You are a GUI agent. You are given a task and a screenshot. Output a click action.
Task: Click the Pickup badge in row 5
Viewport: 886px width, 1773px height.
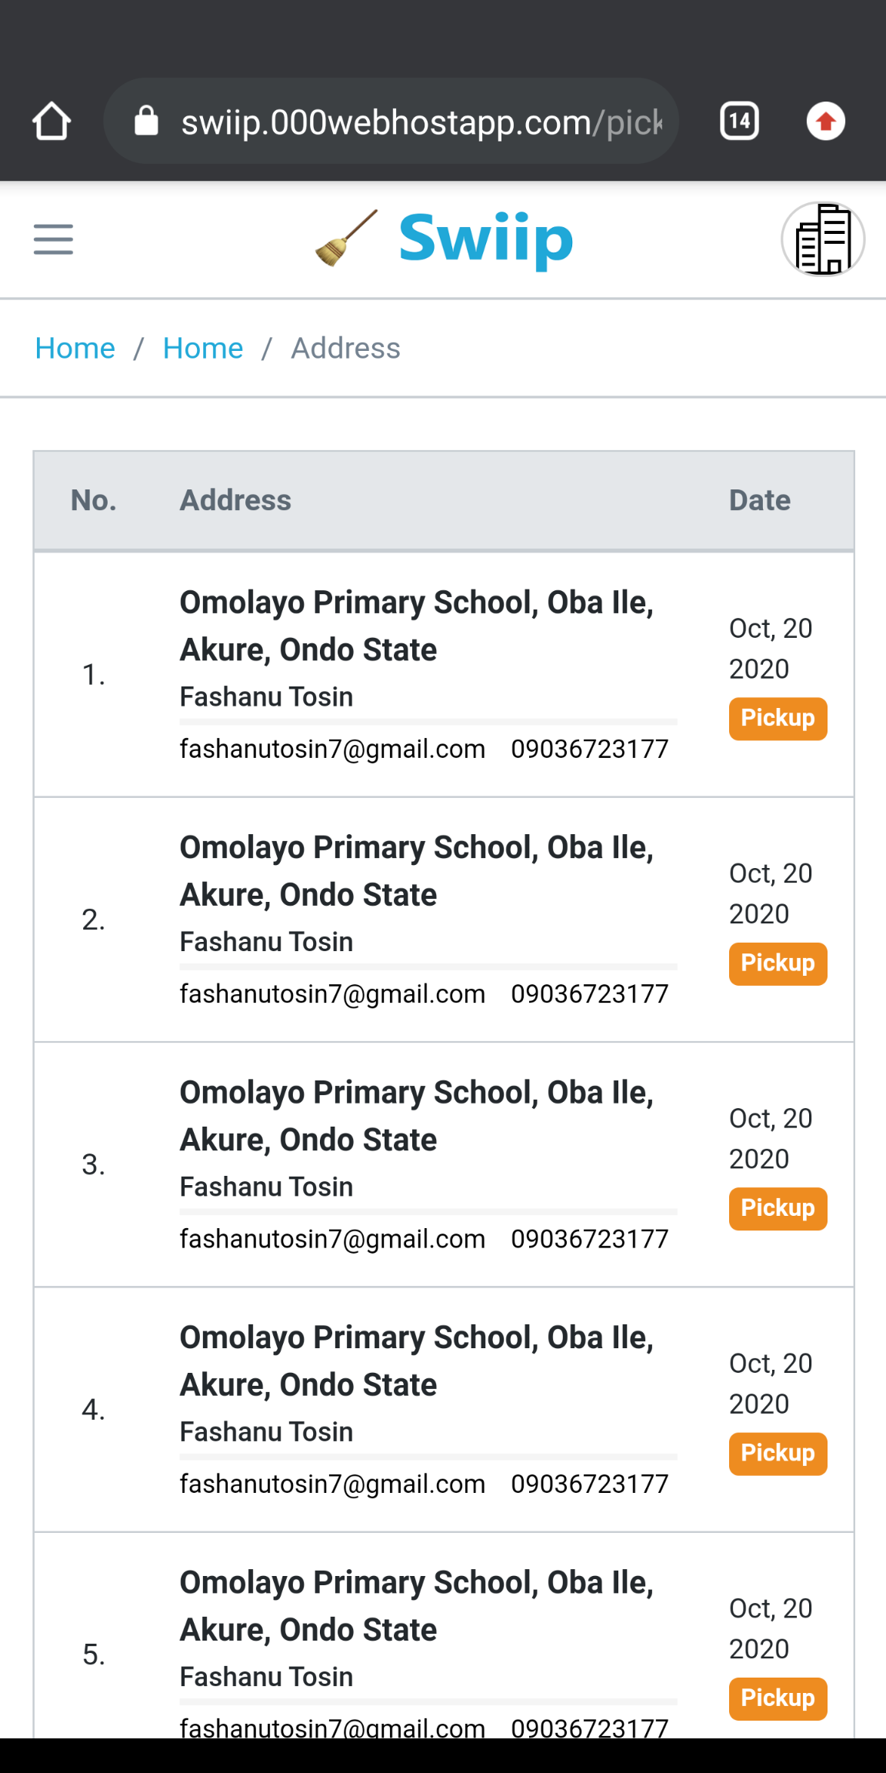click(x=778, y=1698)
